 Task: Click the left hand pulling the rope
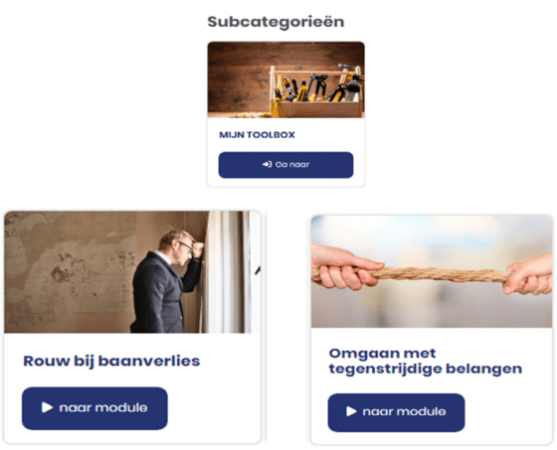(x=346, y=267)
